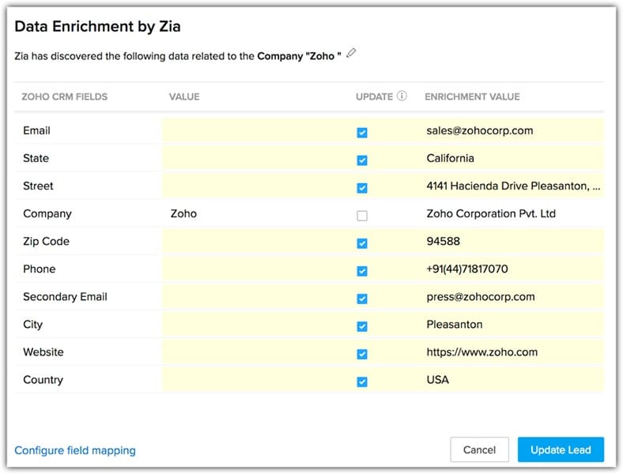
Task: Click the State field label
Action: [x=36, y=159]
